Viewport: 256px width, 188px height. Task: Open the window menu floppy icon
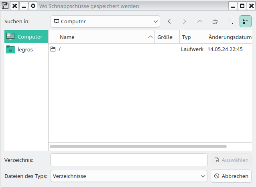[x=5, y=6]
